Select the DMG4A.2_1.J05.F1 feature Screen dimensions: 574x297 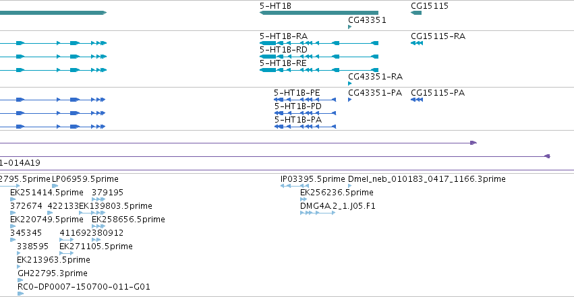click(x=318, y=213)
